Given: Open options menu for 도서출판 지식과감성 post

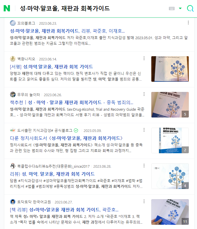Looking at the screenshot, I should [x=144, y=130].
